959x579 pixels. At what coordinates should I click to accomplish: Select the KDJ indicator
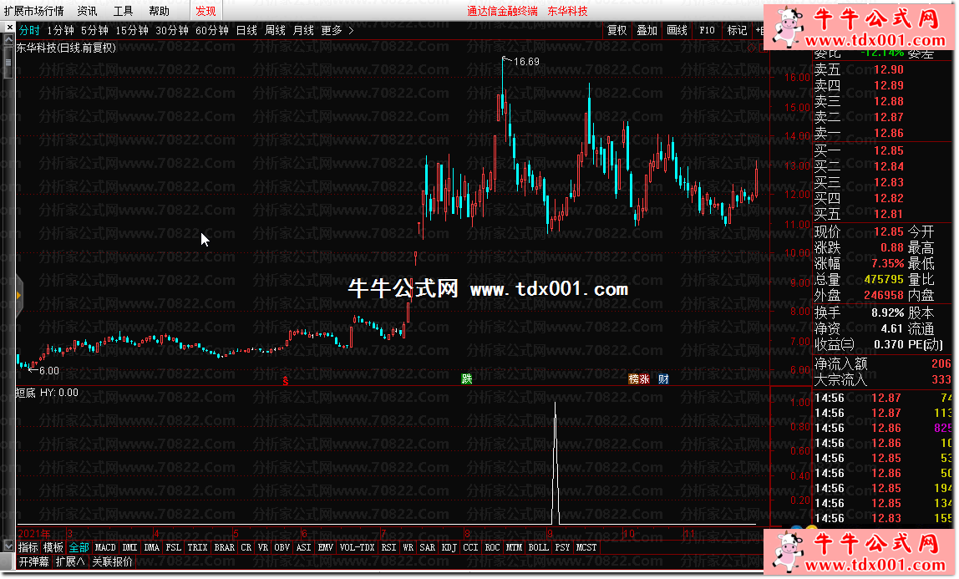(449, 547)
